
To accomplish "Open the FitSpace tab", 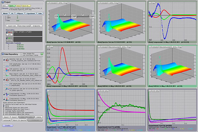I will click(19, 14).
